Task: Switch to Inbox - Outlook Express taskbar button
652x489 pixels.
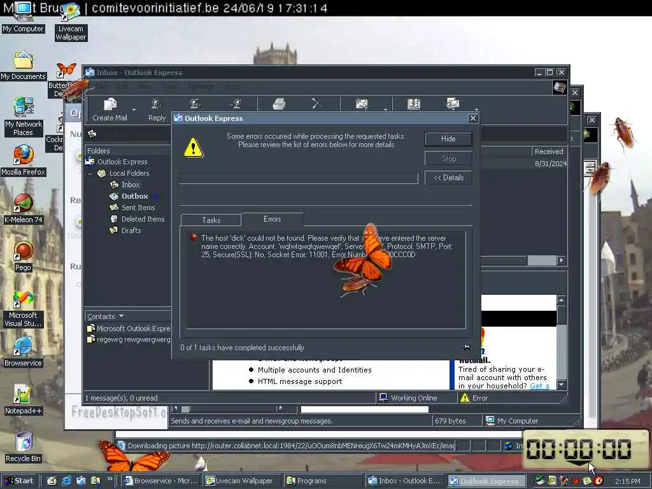Action: [404, 481]
